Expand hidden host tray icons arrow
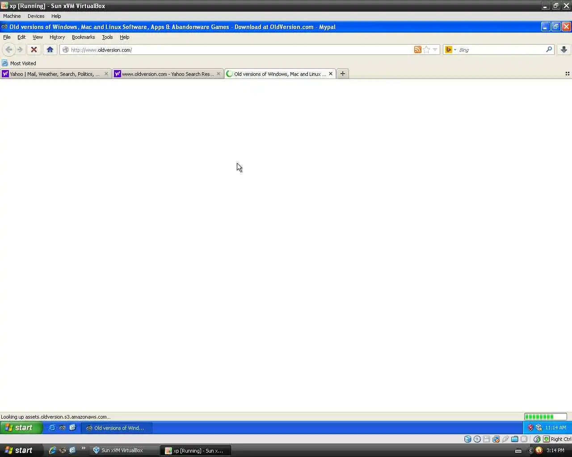Image resolution: width=572 pixels, height=457 pixels. pyautogui.click(x=530, y=450)
